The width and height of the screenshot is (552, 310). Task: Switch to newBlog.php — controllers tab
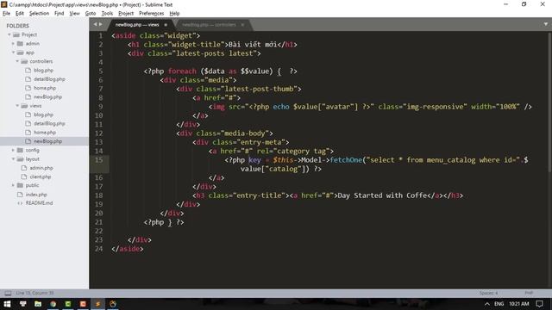(209, 25)
